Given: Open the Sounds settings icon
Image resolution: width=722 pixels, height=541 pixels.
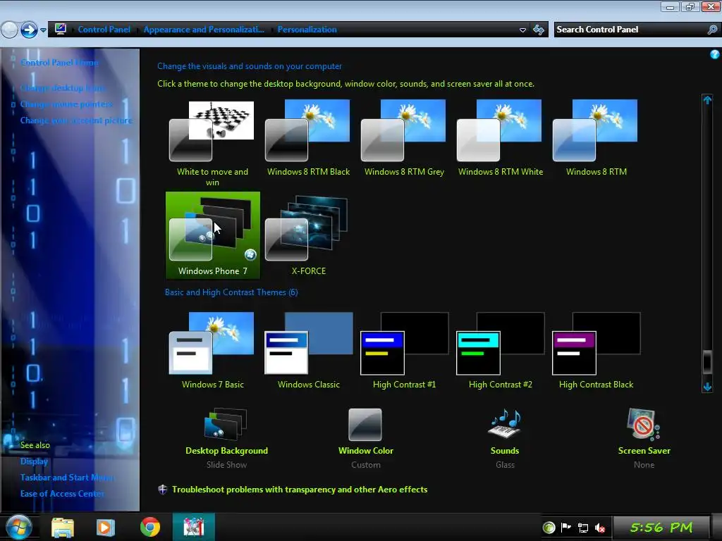Looking at the screenshot, I should (505, 423).
